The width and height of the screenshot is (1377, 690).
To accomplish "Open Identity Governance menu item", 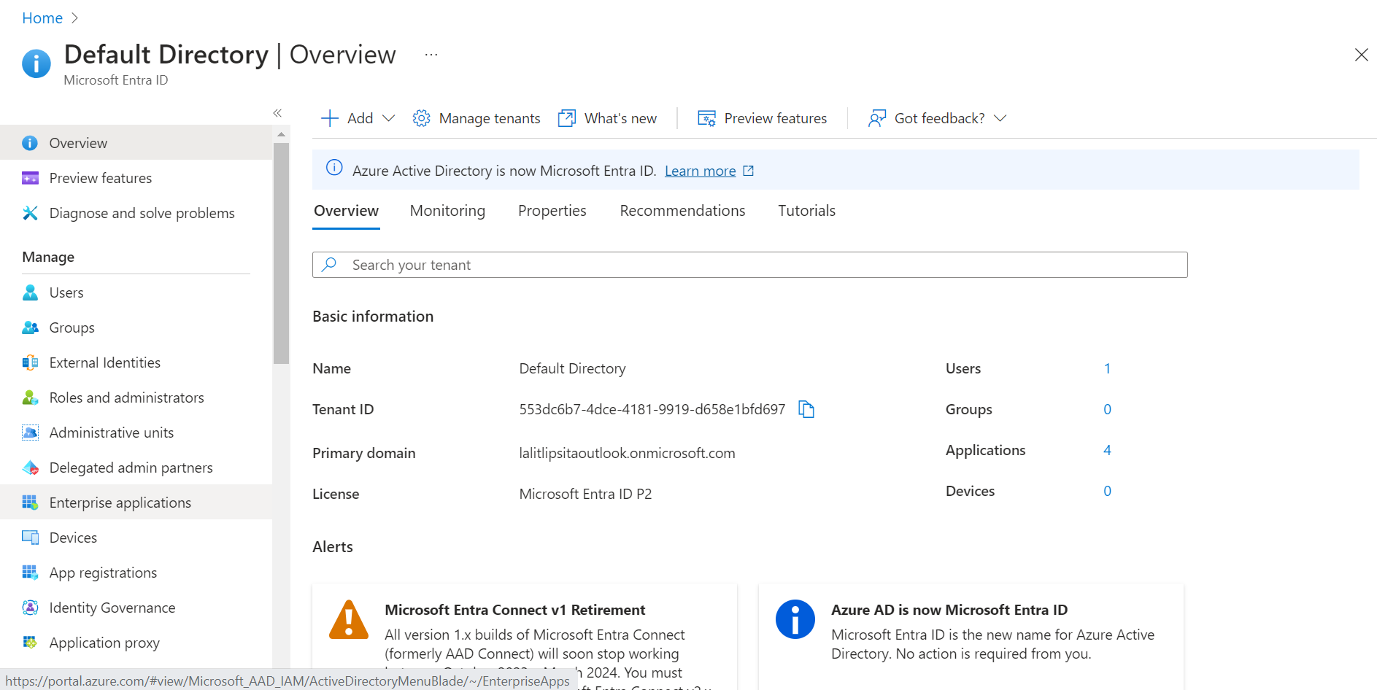I will 136,608.
